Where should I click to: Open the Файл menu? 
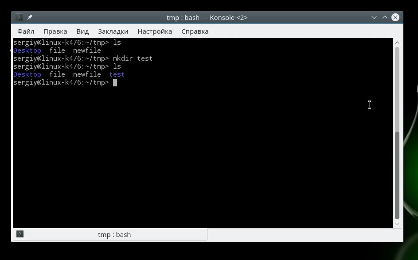pos(26,31)
